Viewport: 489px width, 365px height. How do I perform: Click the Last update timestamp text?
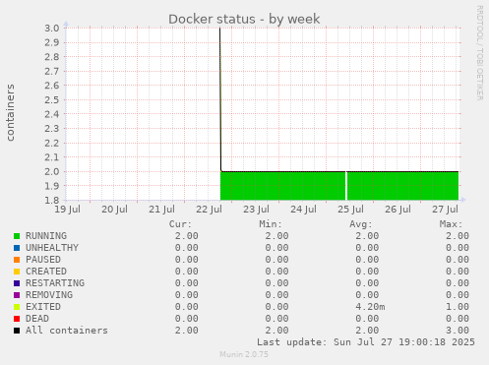(366, 342)
